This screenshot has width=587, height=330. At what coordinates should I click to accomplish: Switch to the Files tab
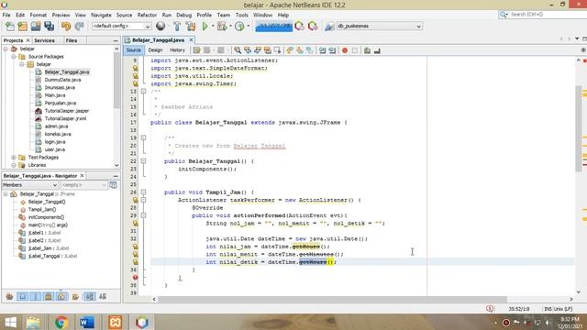pos(72,40)
